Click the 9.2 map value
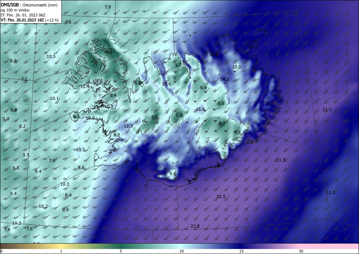Image resolution: width=359 pixels, height=254 pixels. pyautogui.click(x=22, y=126)
